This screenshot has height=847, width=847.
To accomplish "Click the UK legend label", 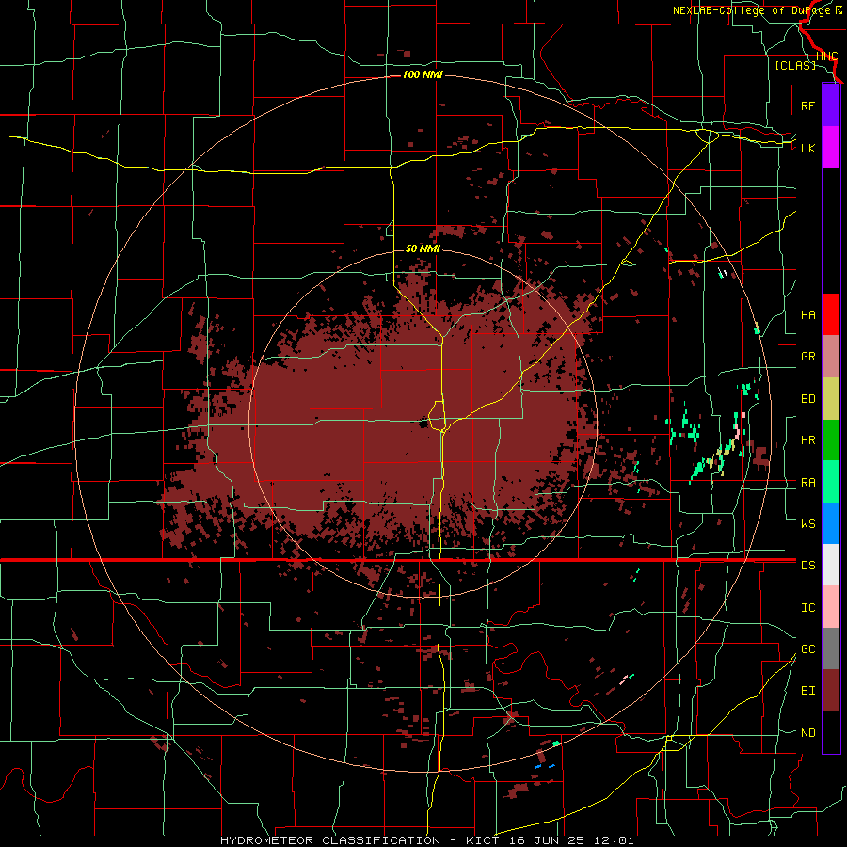I will coord(807,148).
